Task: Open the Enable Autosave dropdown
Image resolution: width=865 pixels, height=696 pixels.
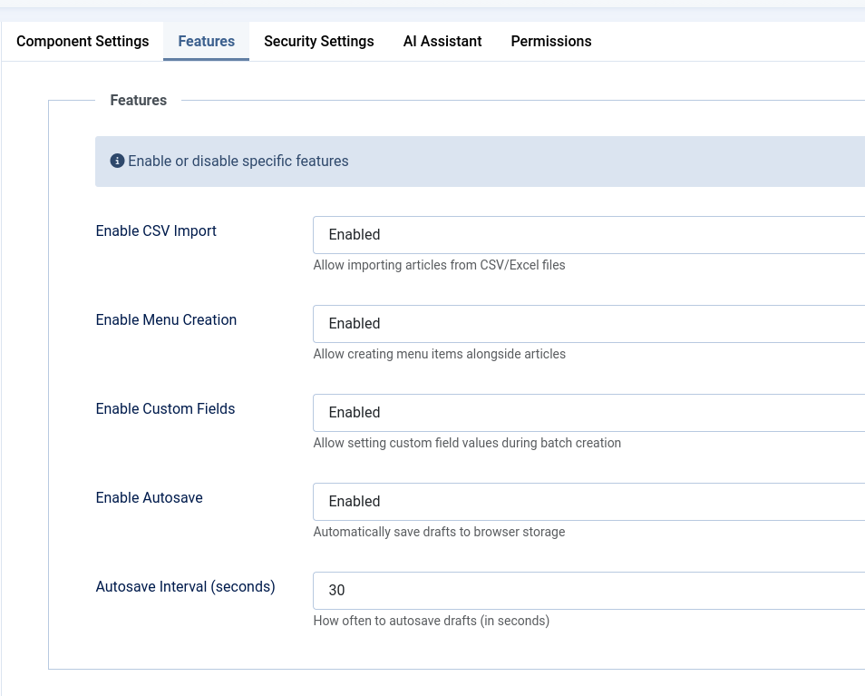Action: click(589, 501)
